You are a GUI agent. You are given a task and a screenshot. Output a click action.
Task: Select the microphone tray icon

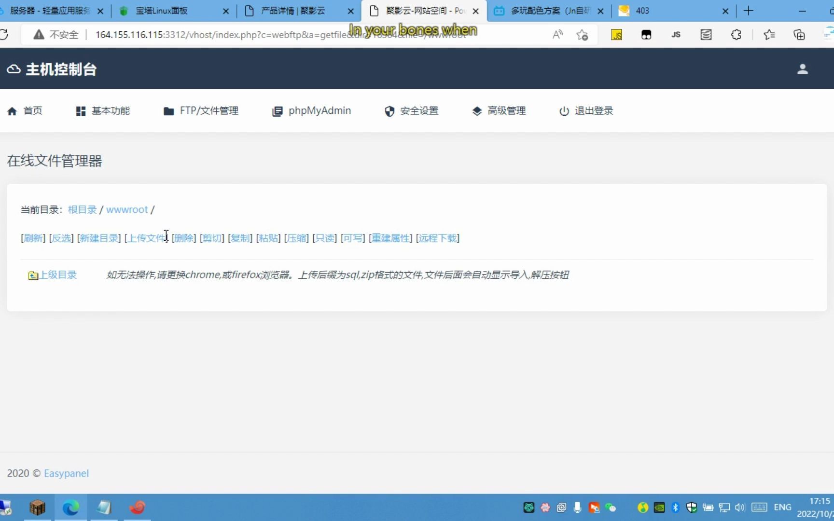[x=577, y=507]
